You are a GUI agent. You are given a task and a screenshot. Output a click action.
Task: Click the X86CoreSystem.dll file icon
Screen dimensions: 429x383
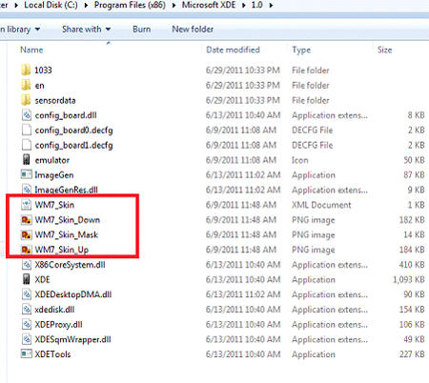(27, 265)
